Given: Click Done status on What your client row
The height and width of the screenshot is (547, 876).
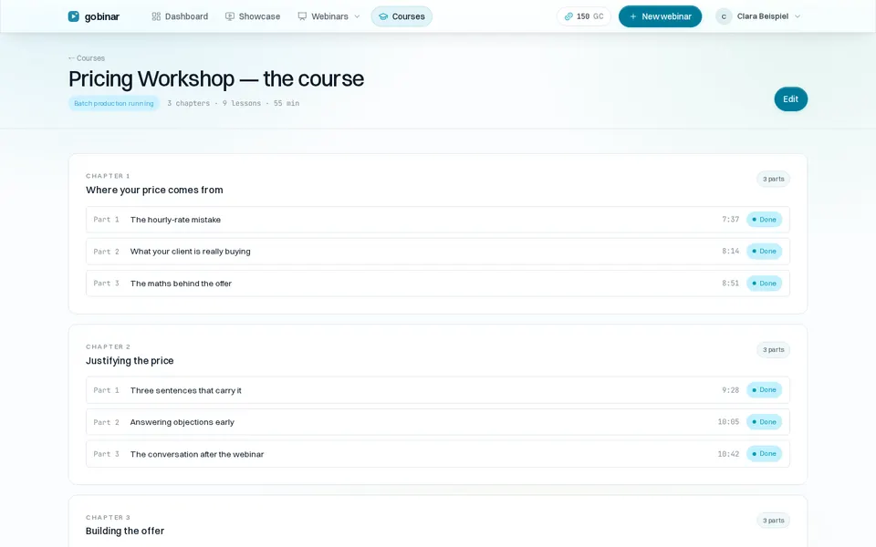Looking at the screenshot, I should (765, 252).
